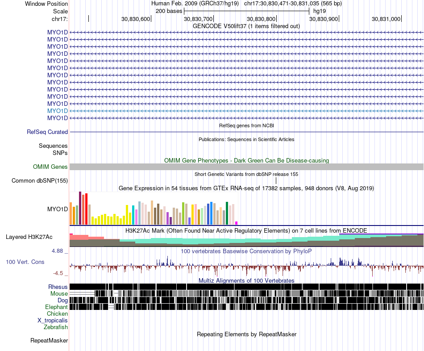Open the H3K27Ac Mark track title
This screenshot has height=351, width=424.
point(246,231)
